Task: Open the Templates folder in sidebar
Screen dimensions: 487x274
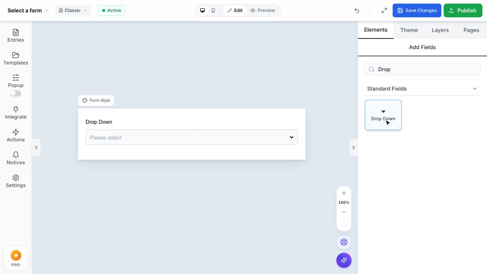Action: coord(16,59)
